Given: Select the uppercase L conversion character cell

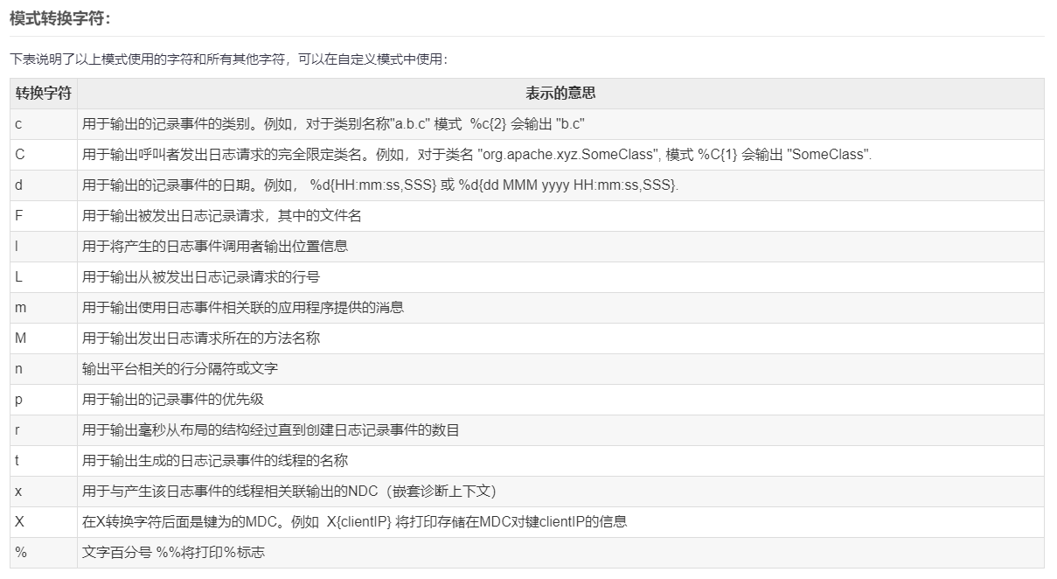Looking at the screenshot, I should click(x=44, y=277).
